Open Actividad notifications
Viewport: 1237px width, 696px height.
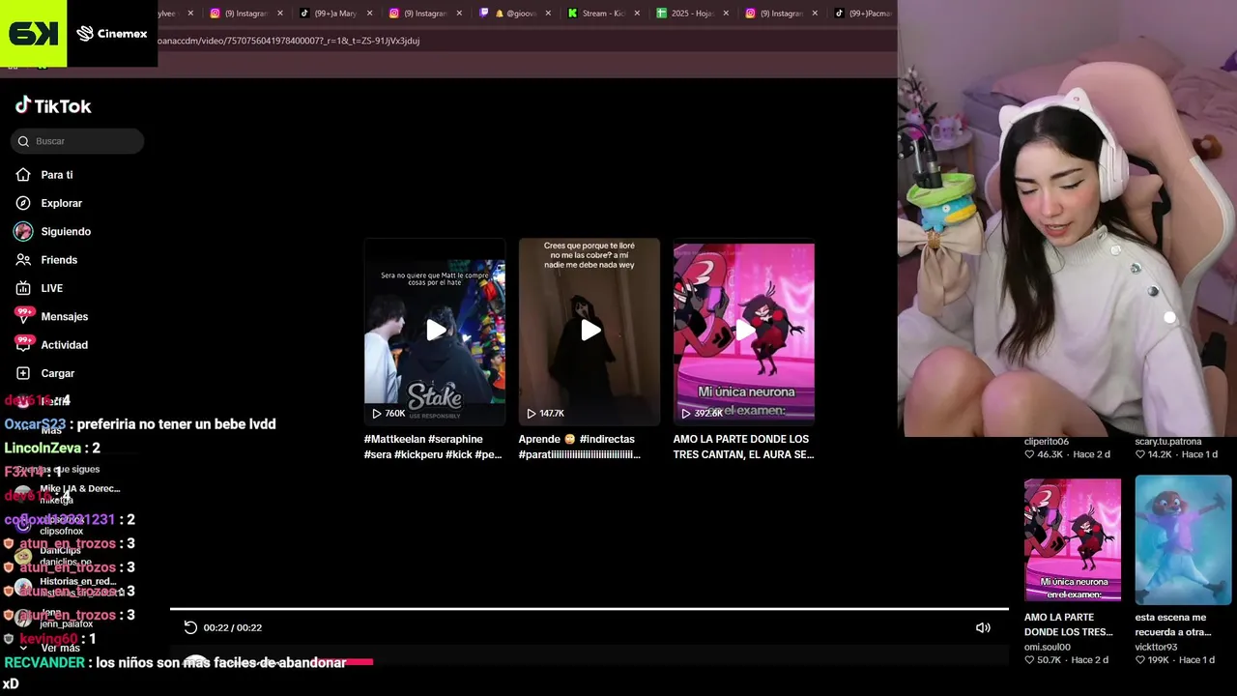click(x=51, y=344)
